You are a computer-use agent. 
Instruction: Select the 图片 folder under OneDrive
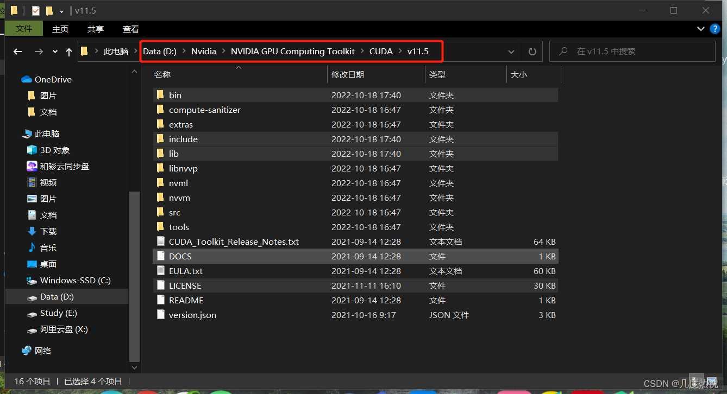pyautogui.click(x=42, y=96)
